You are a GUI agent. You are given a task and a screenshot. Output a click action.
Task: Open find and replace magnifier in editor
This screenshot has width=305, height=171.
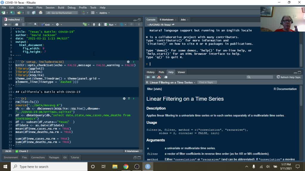point(36,25)
